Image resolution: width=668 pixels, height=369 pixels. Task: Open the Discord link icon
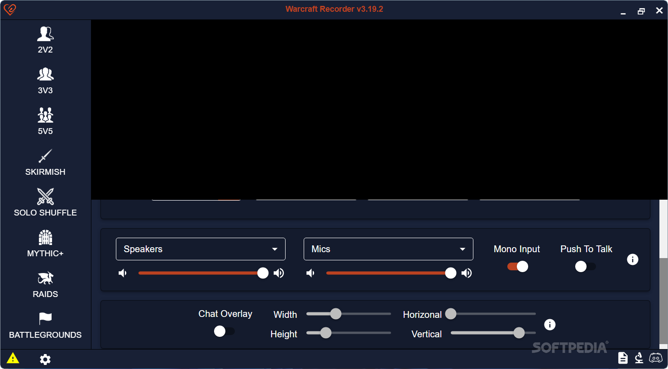[656, 358]
